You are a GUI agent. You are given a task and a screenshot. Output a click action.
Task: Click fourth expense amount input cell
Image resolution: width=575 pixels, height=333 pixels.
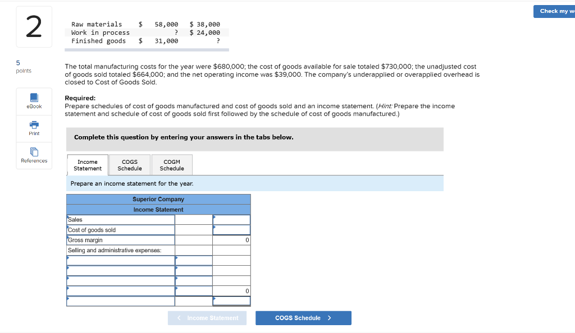(x=194, y=291)
